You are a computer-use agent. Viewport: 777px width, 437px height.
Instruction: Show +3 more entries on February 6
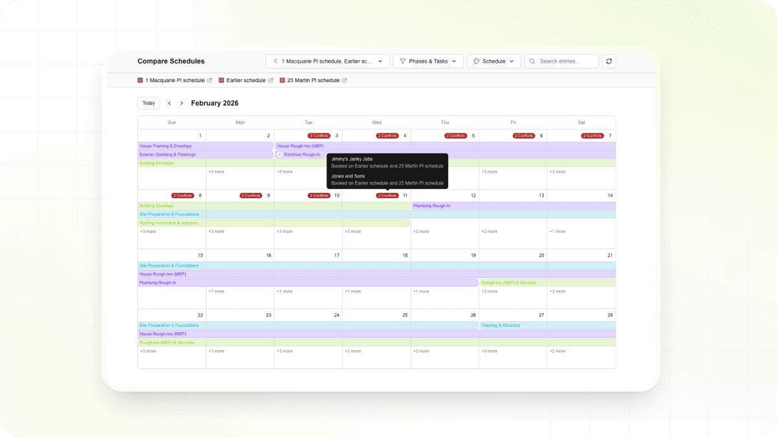click(x=489, y=172)
